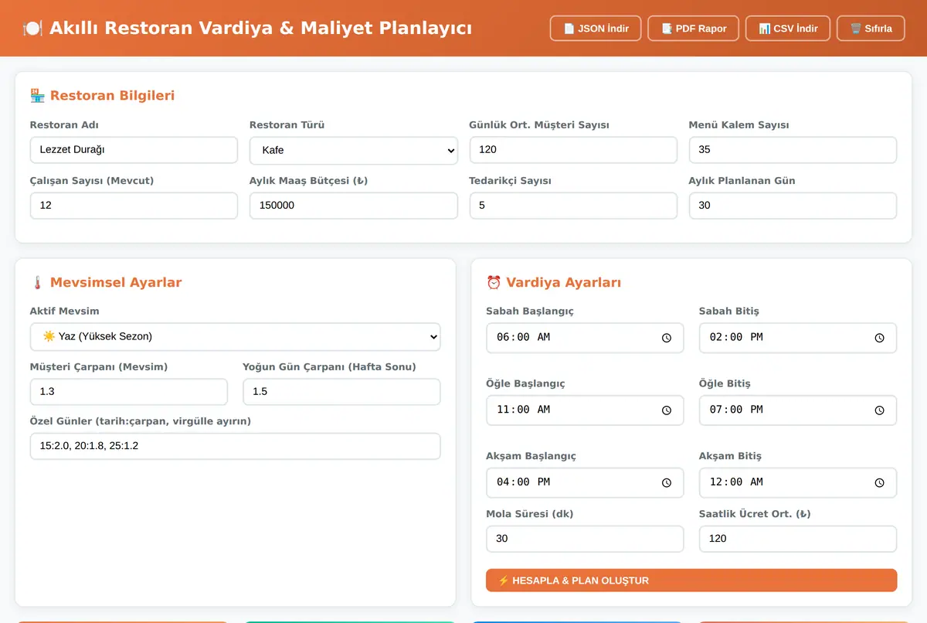
Task: Download the JSON İndir export
Action: [596, 29]
